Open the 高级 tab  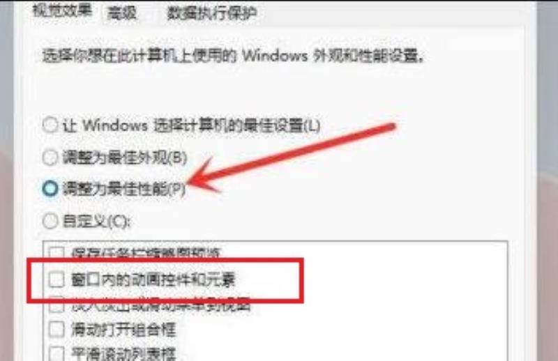(121, 13)
